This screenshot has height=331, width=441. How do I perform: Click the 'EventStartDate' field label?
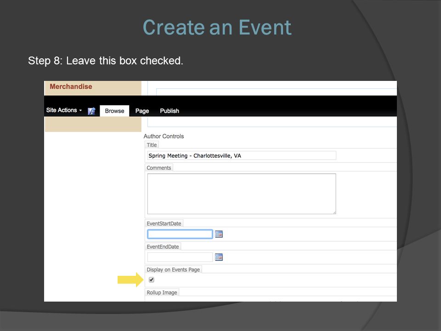(x=164, y=223)
